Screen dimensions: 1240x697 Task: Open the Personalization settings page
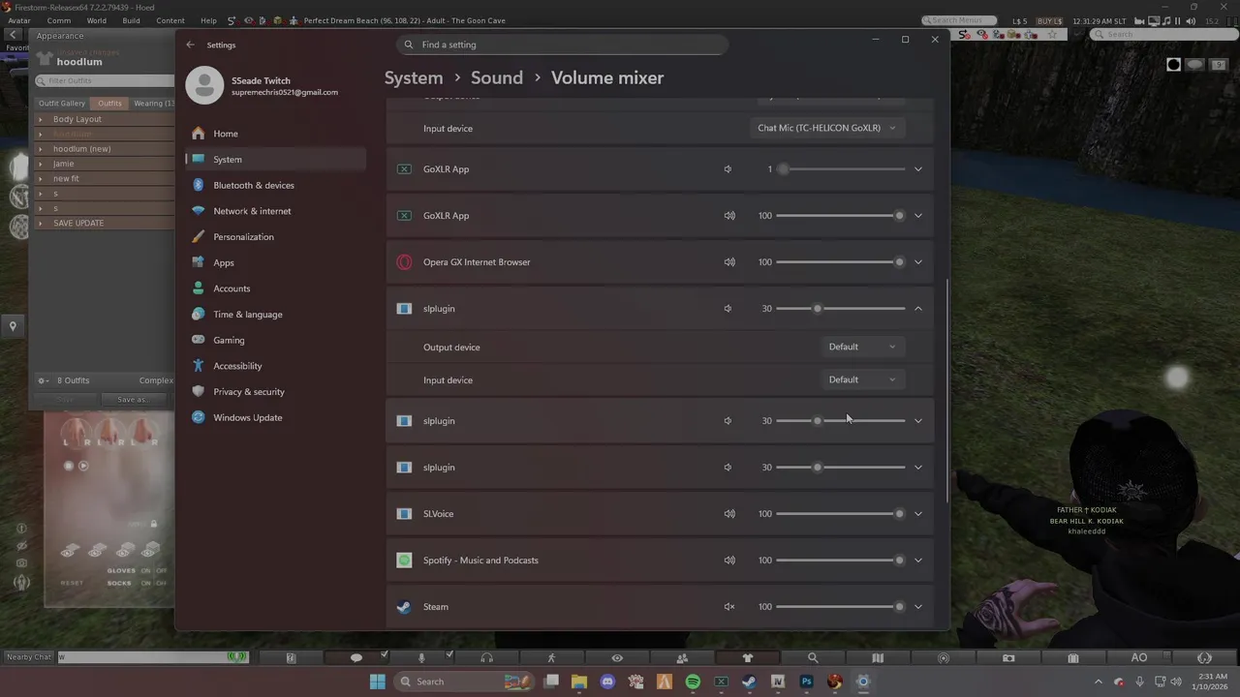[275, 237]
